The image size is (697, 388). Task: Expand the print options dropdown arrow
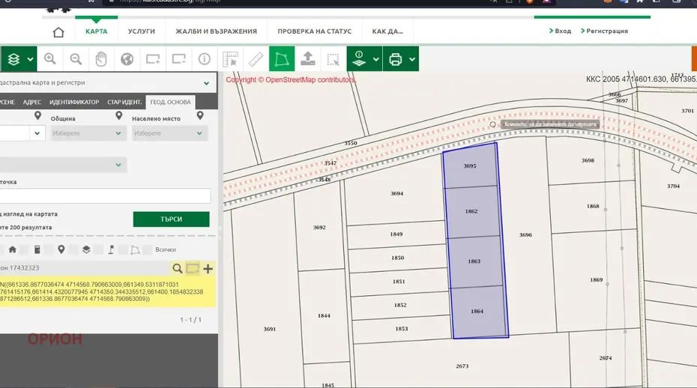coord(411,59)
